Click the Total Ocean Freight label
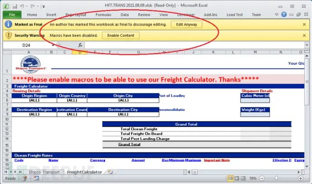 pyautogui.click(x=139, y=129)
